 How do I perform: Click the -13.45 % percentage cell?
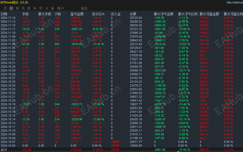pos(98,44)
